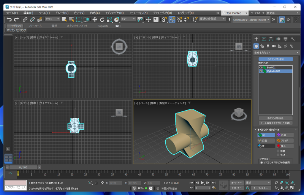
Task: Enable the クッキー checkbox
Action: click(x=278, y=155)
